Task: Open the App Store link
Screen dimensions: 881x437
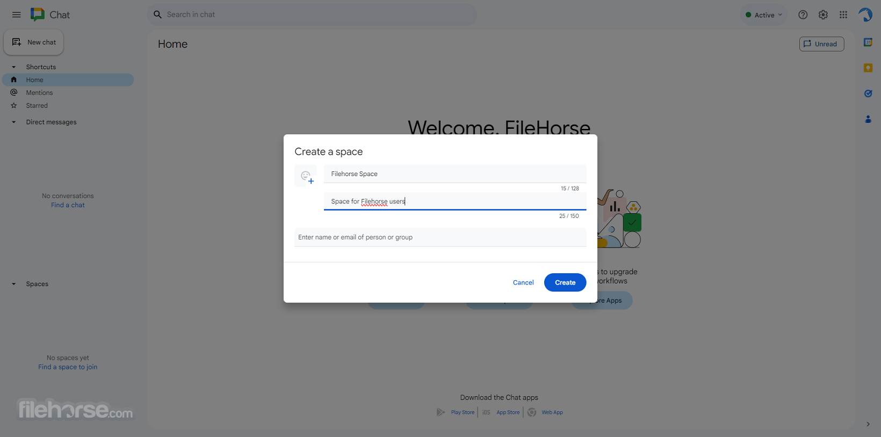Action: click(508, 412)
